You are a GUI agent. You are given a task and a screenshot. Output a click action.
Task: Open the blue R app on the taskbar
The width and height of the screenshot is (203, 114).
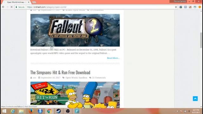click(x=40, y=111)
